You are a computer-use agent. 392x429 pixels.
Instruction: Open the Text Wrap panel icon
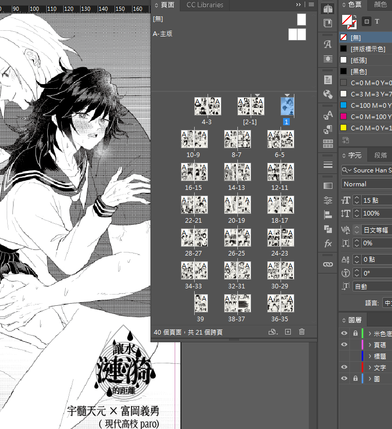[x=328, y=59]
